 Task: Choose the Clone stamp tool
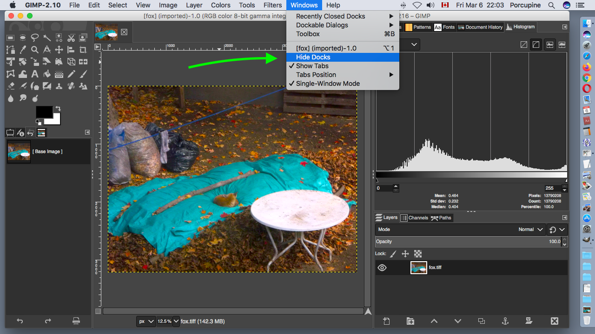[x=59, y=86]
